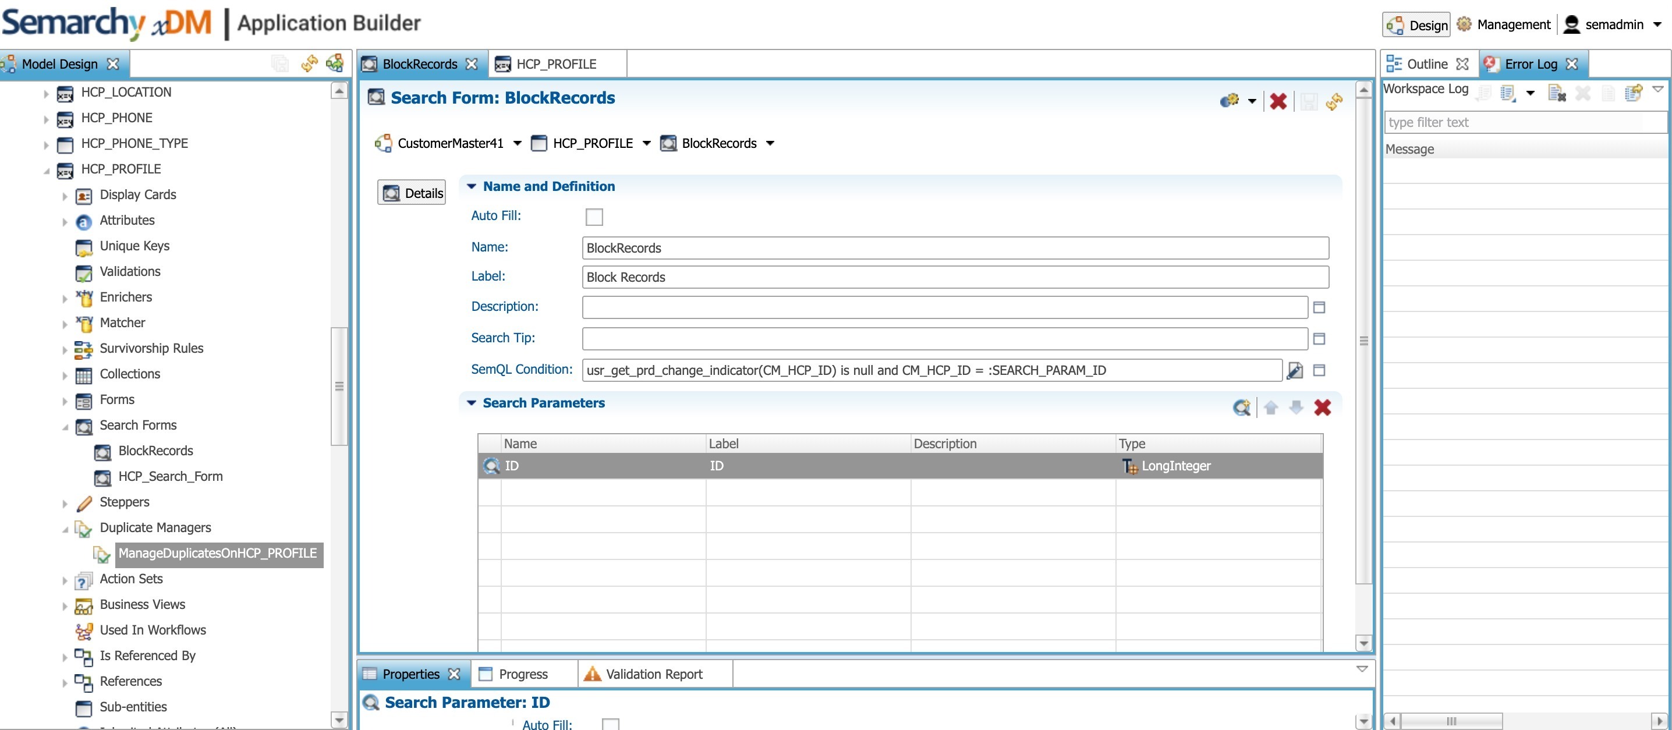Click the Search Tip input field
This screenshot has width=1672, height=730.
tap(944, 339)
